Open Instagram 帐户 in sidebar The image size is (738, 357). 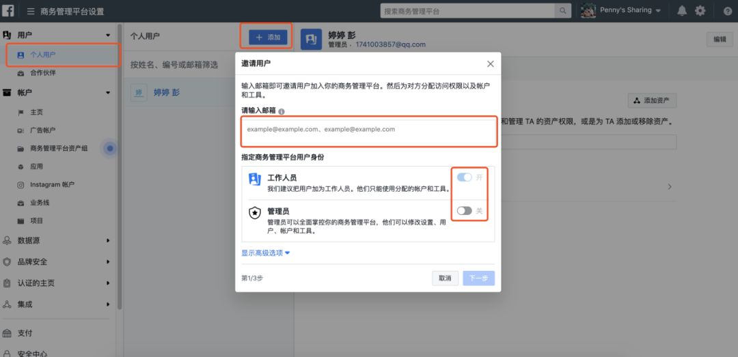coord(52,185)
